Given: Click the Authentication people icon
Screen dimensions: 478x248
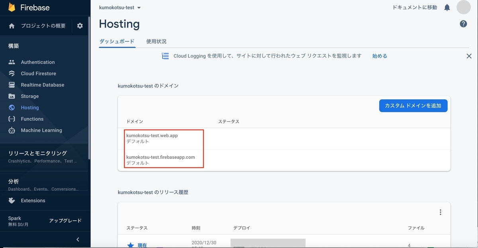Looking at the screenshot, I should coord(12,62).
